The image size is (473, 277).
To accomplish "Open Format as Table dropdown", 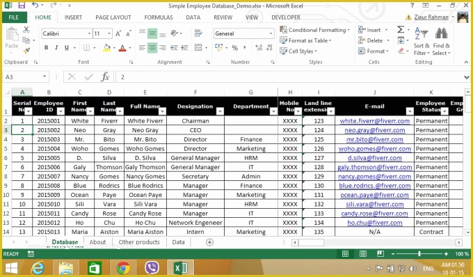I will click(305, 40).
